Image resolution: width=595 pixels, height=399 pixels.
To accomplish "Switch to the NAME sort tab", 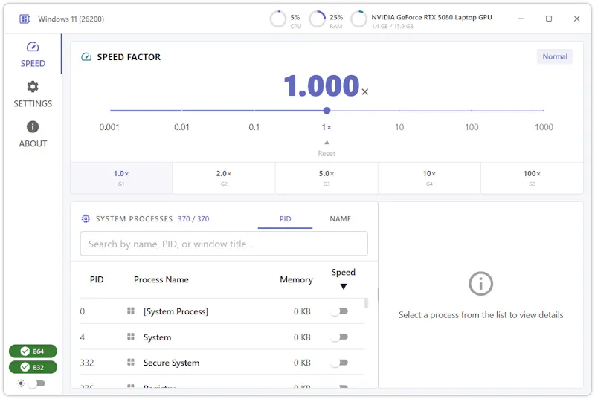I will [340, 219].
